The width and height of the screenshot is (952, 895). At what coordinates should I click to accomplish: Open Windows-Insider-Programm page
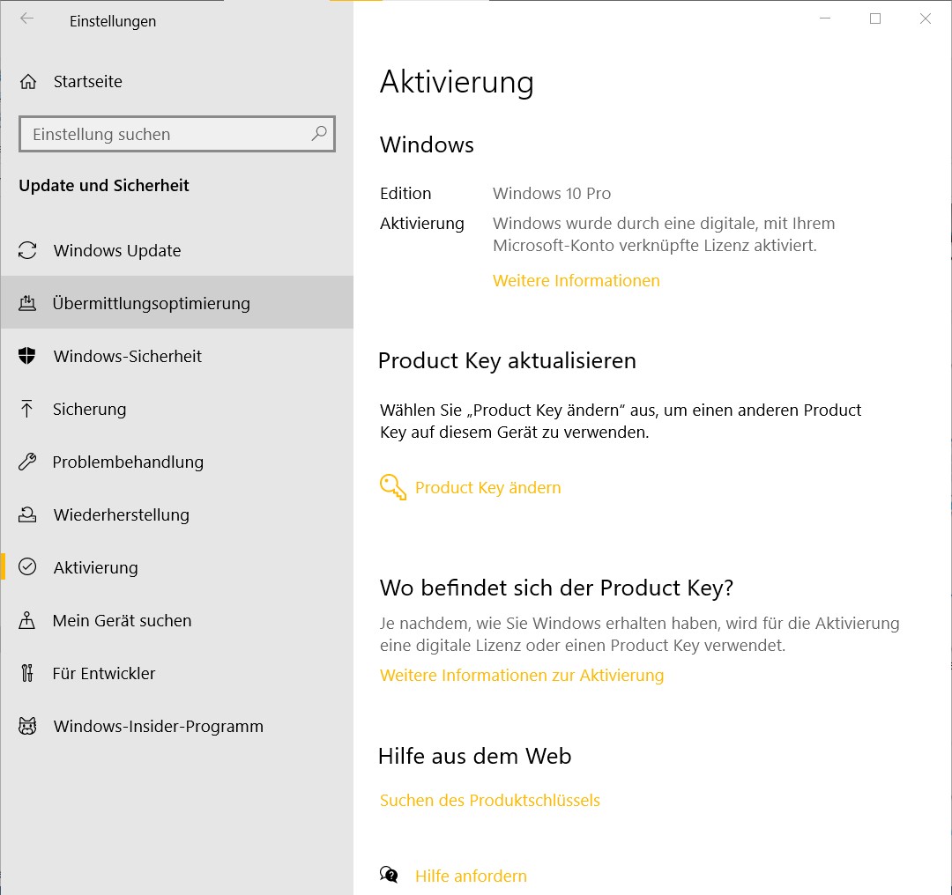pos(176,726)
